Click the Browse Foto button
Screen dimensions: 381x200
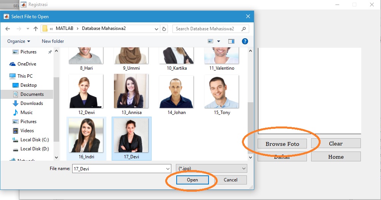(x=282, y=144)
